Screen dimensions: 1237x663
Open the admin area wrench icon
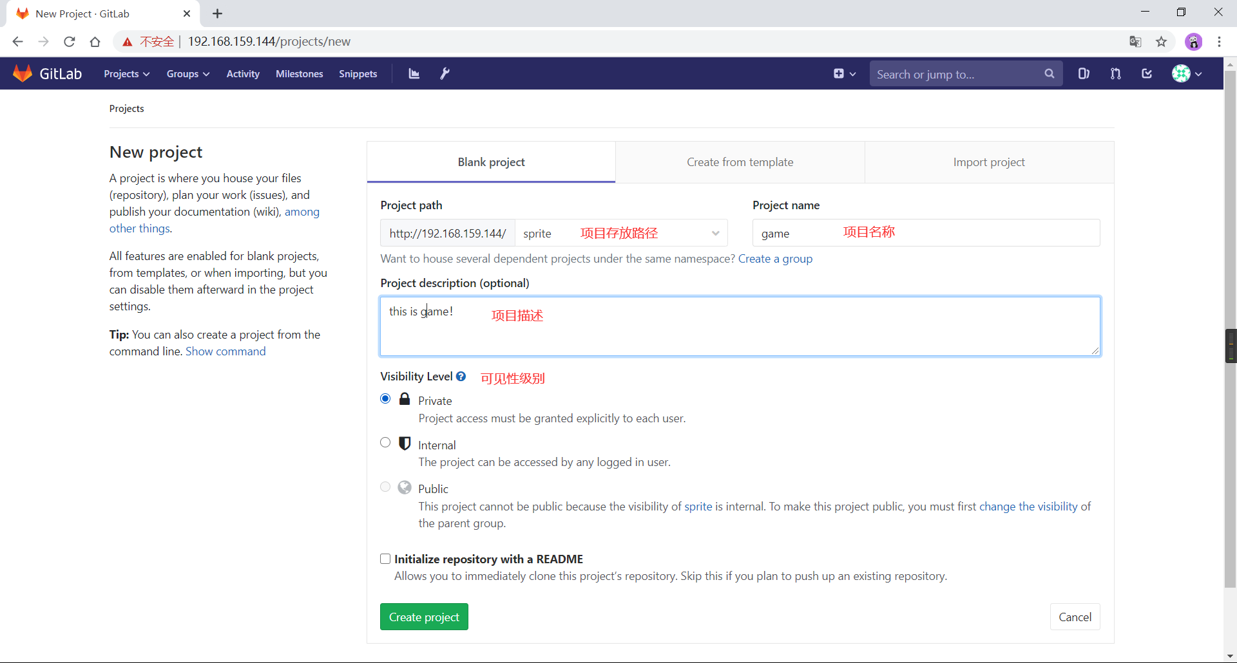(x=445, y=74)
